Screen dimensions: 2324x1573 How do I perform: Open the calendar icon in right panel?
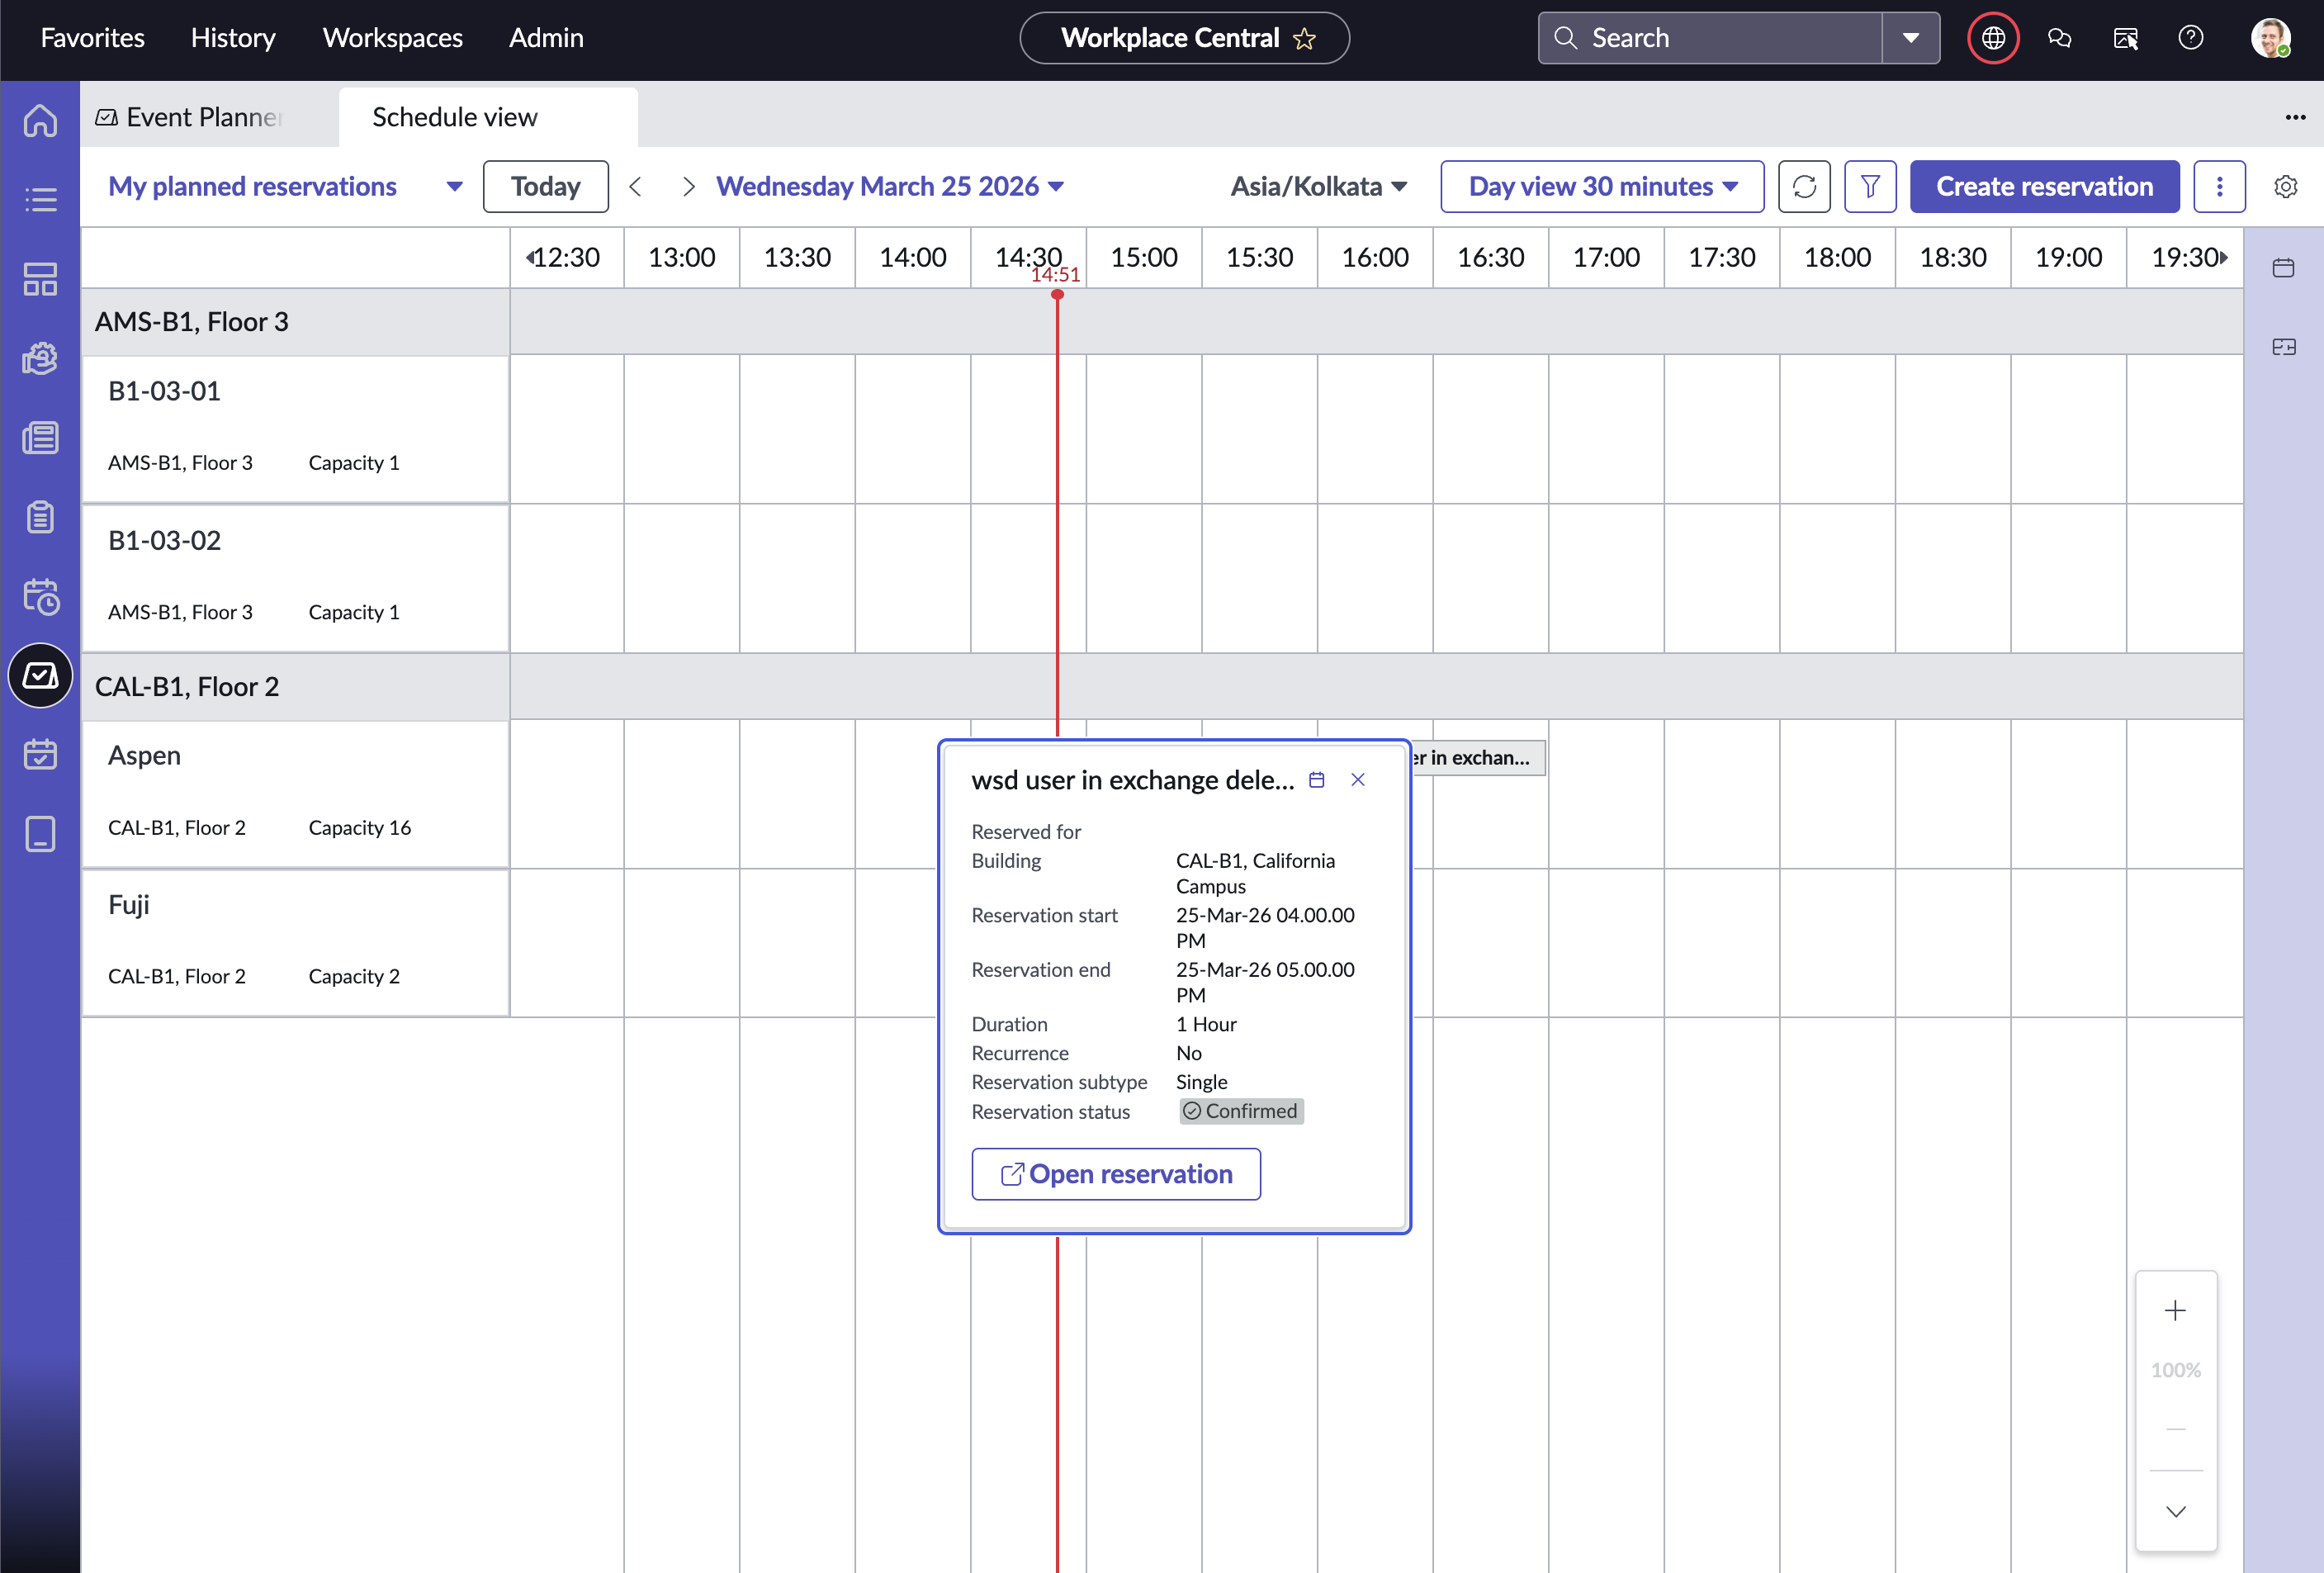(x=2283, y=267)
